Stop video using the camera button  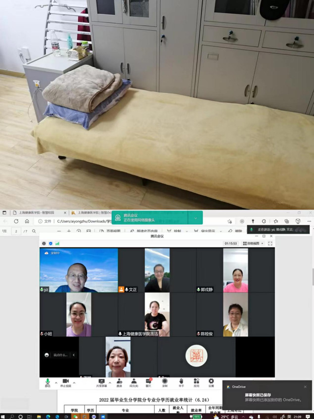pos(66,382)
